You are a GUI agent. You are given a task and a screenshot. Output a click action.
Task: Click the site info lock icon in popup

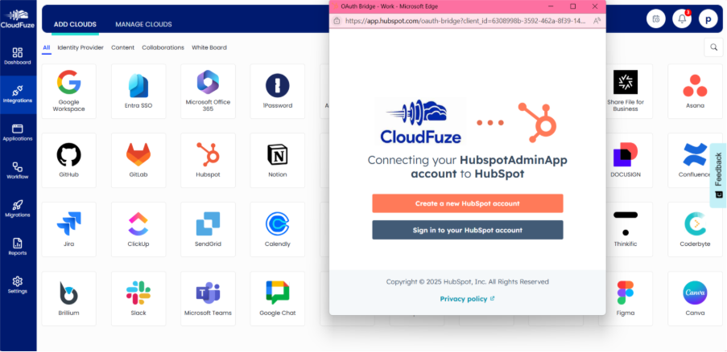(x=337, y=20)
